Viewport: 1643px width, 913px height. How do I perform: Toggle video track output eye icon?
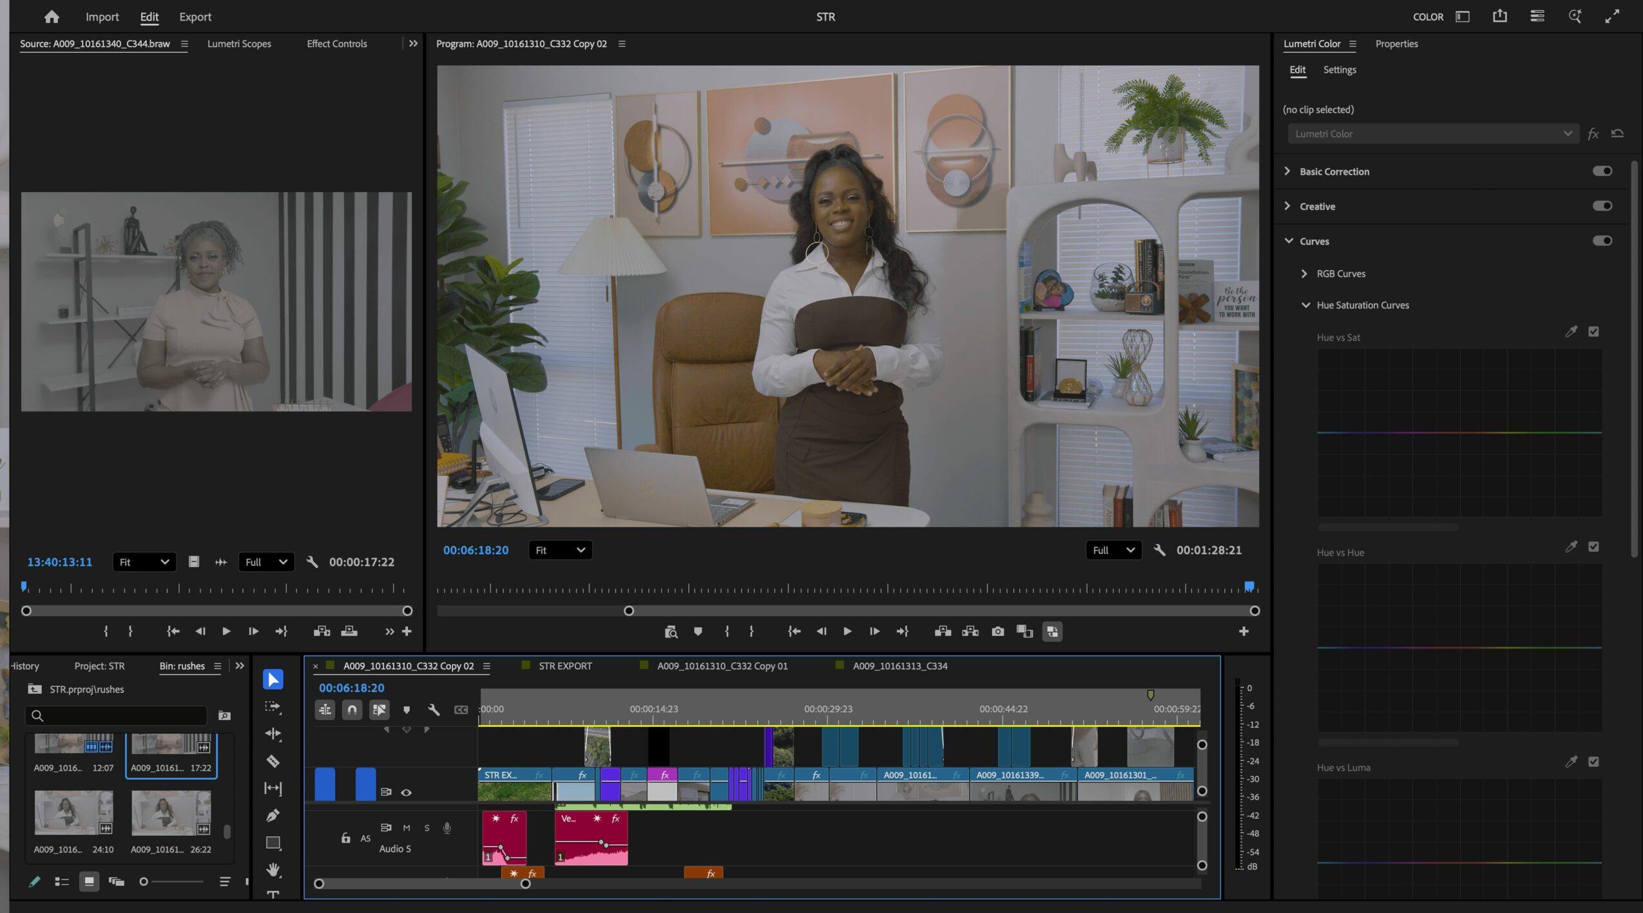pos(406,793)
